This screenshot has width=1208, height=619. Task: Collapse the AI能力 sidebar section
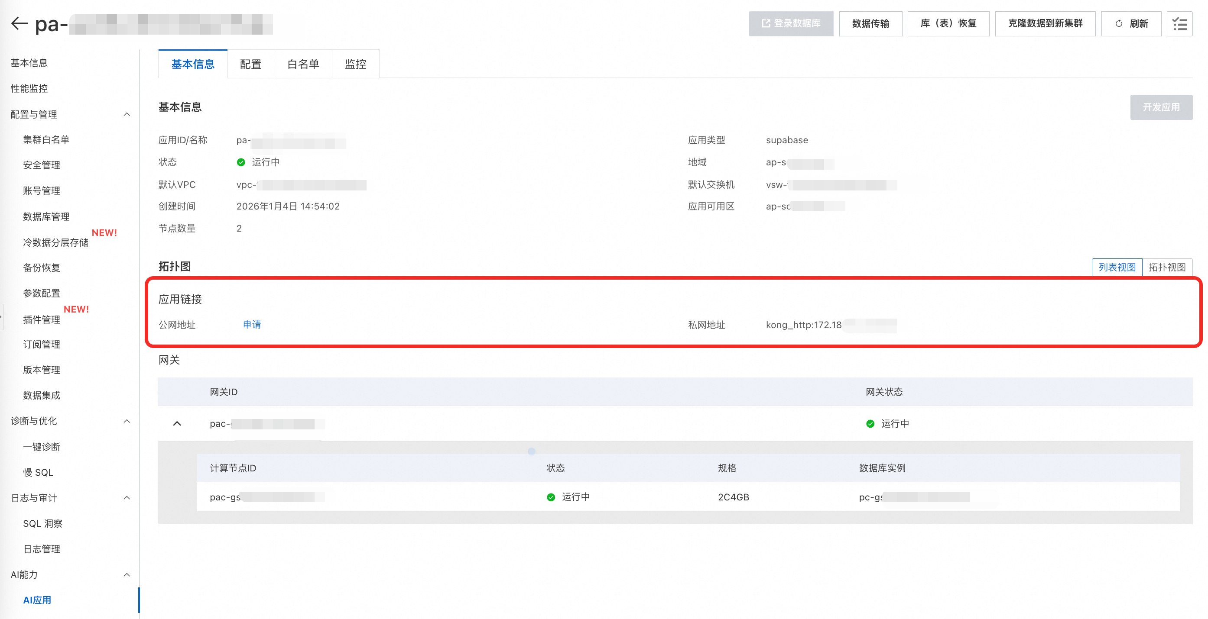pos(127,574)
